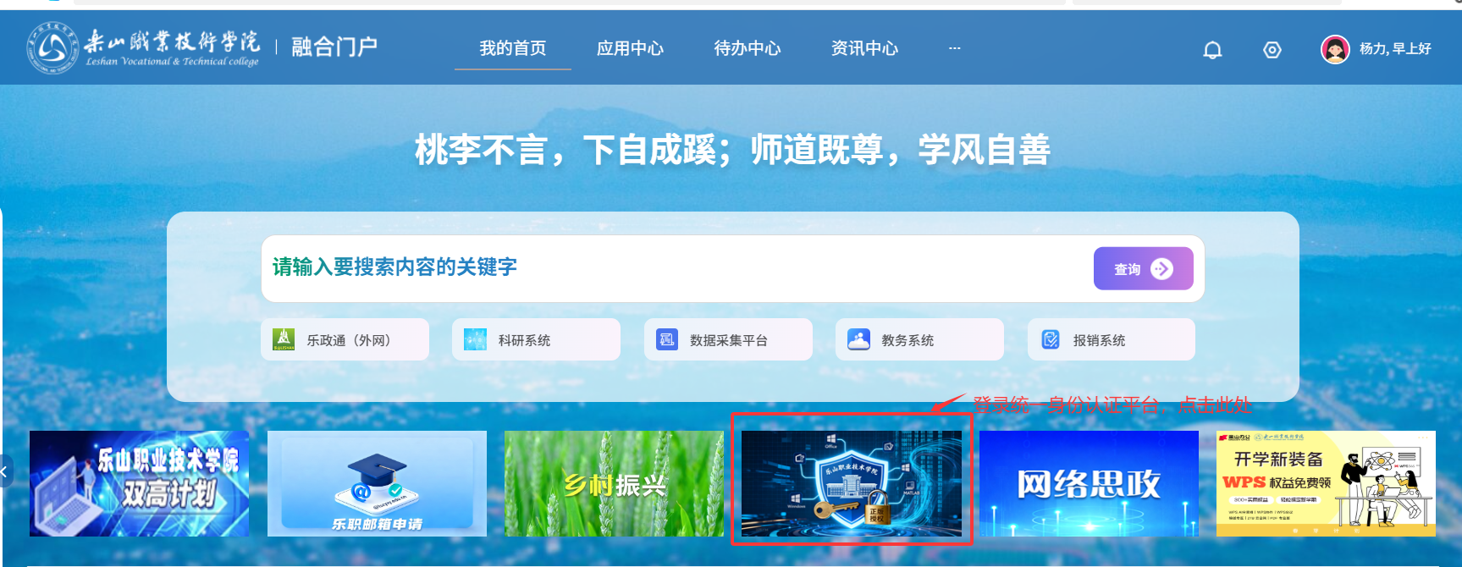Image resolution: width=1462 pixels, height=567 pixels.
Task: Open the 网络思政 banner
Action: point(1089,483)
